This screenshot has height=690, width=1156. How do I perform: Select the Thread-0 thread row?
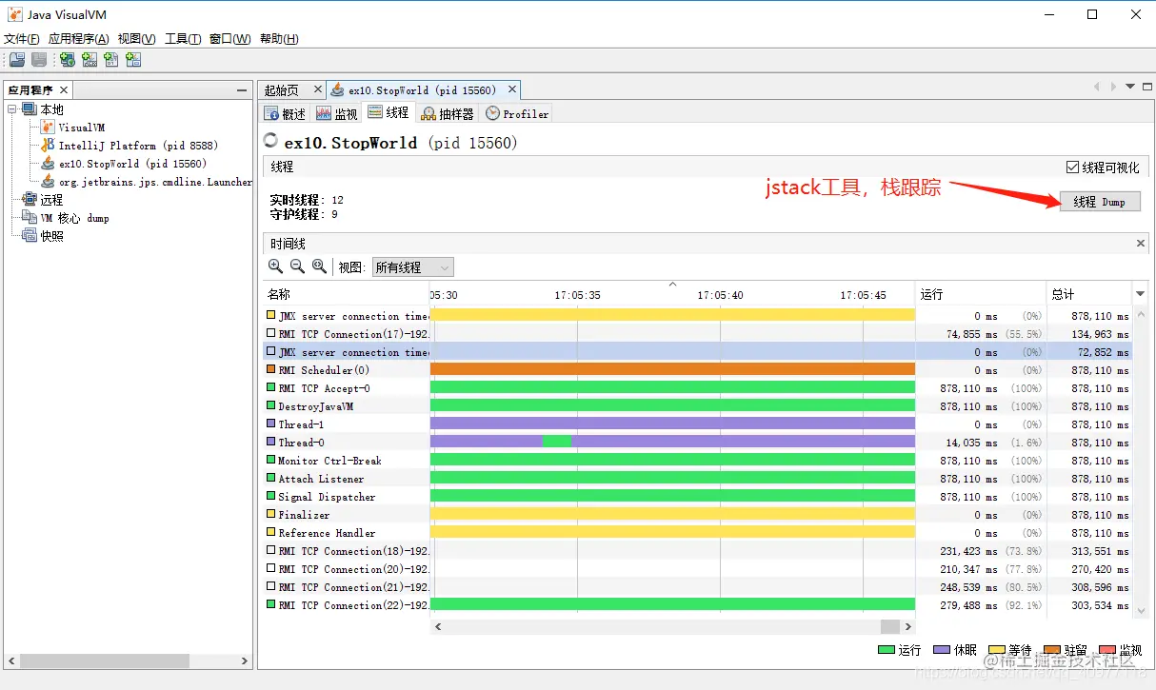coord(697,443)
